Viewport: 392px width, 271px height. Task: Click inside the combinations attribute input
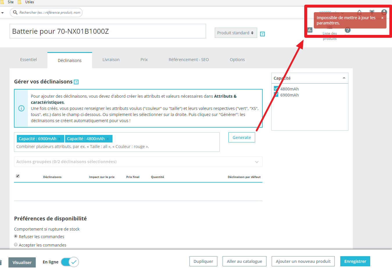click(x=117, y=142)
